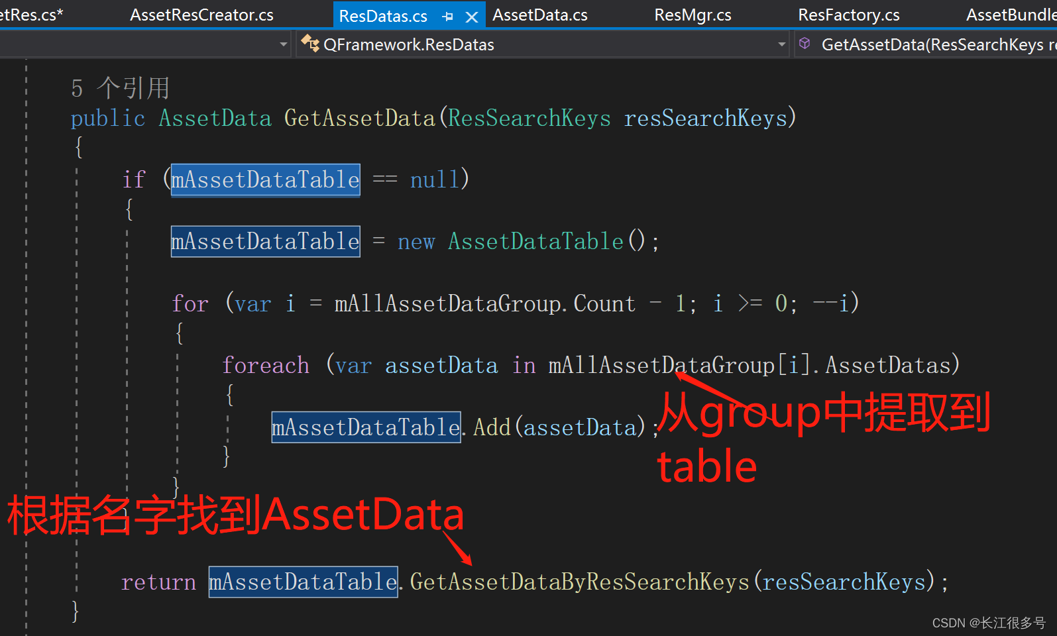Click the AssetDatas property in foreach
The height and width of the screenshot is (636, 1057).
(x=888, y=365)
